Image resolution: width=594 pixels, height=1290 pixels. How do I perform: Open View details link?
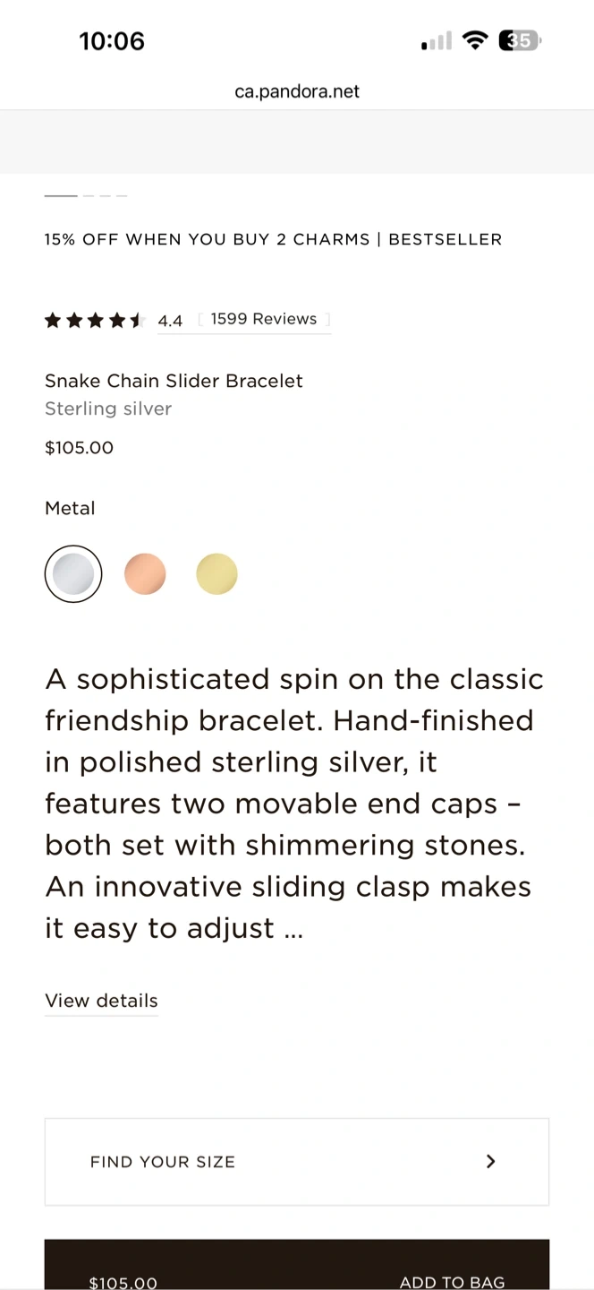tap(101, 1001)
